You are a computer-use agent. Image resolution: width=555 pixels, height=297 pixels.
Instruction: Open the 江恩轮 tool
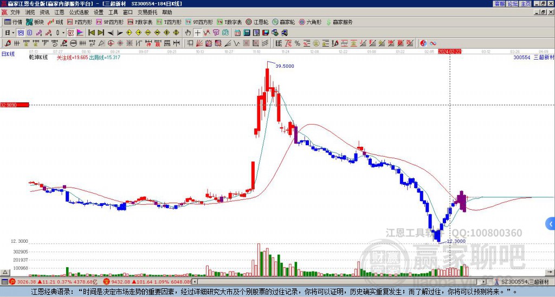257,22
